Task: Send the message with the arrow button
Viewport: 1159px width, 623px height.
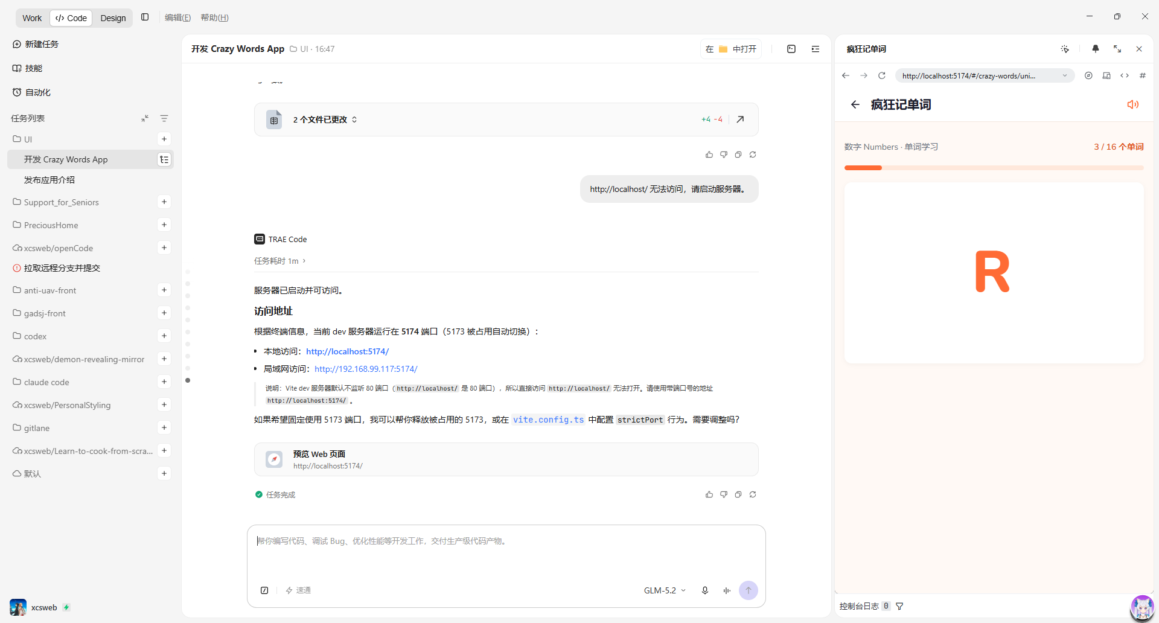Action: 749,590
